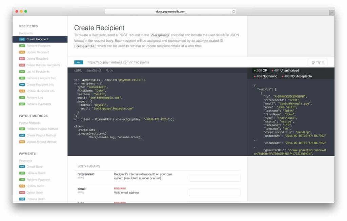Click the POST badge next to Create Batch
This screenshot has height=221, width=347.
(22, 166)
